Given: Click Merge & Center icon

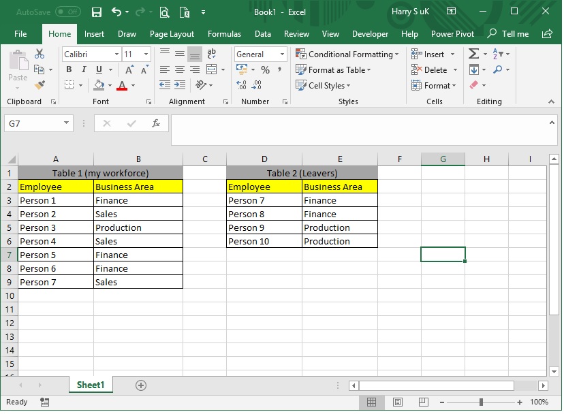Looking at the screenshot, I should tap(211, 69).
